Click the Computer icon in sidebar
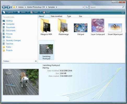The image size is (127, 104). pos(4,24)
